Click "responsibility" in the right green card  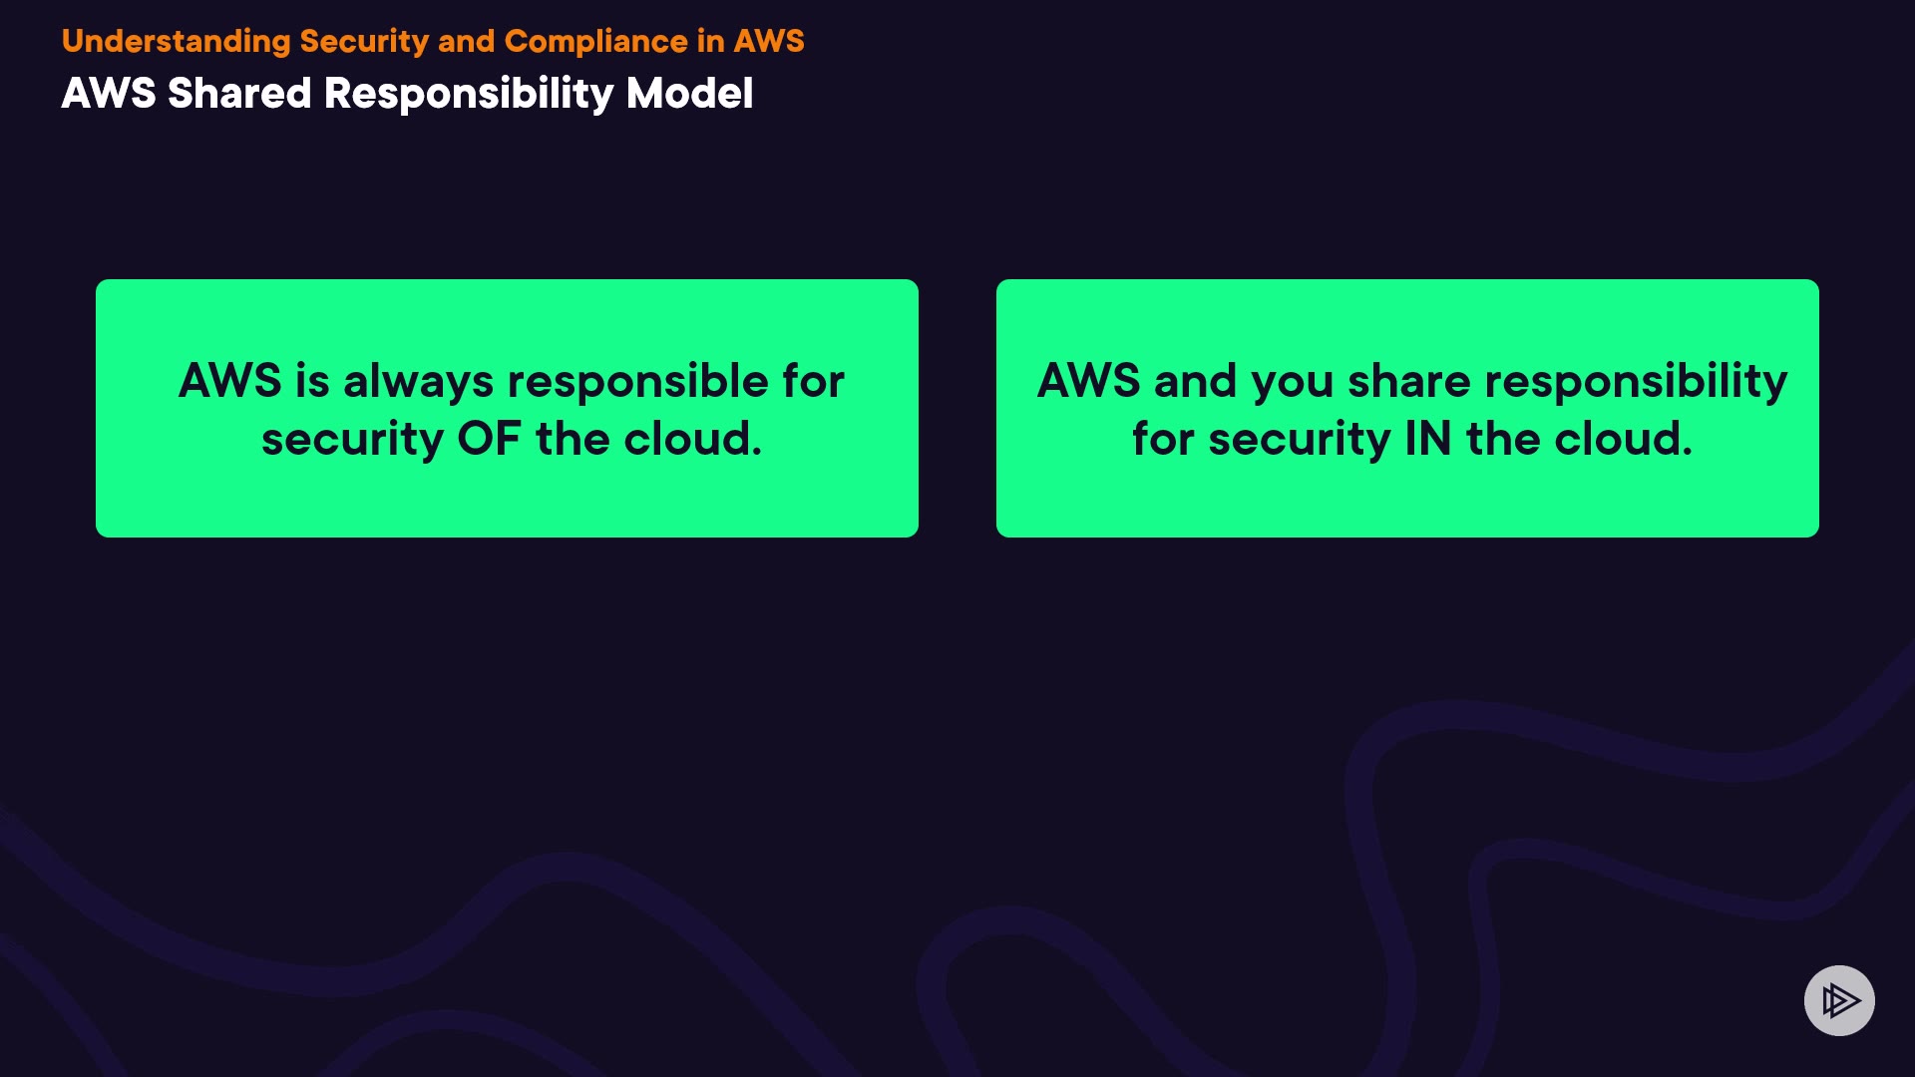point(1636,382)
